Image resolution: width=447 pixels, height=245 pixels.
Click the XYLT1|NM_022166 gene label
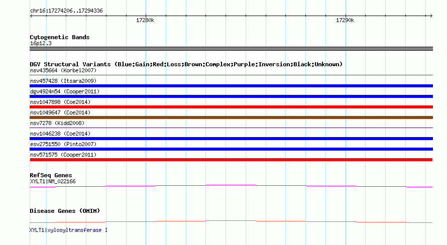click(x=53, y=181)
